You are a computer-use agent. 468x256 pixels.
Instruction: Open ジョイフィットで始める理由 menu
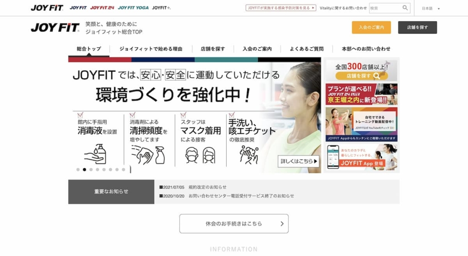coord(151,49)
